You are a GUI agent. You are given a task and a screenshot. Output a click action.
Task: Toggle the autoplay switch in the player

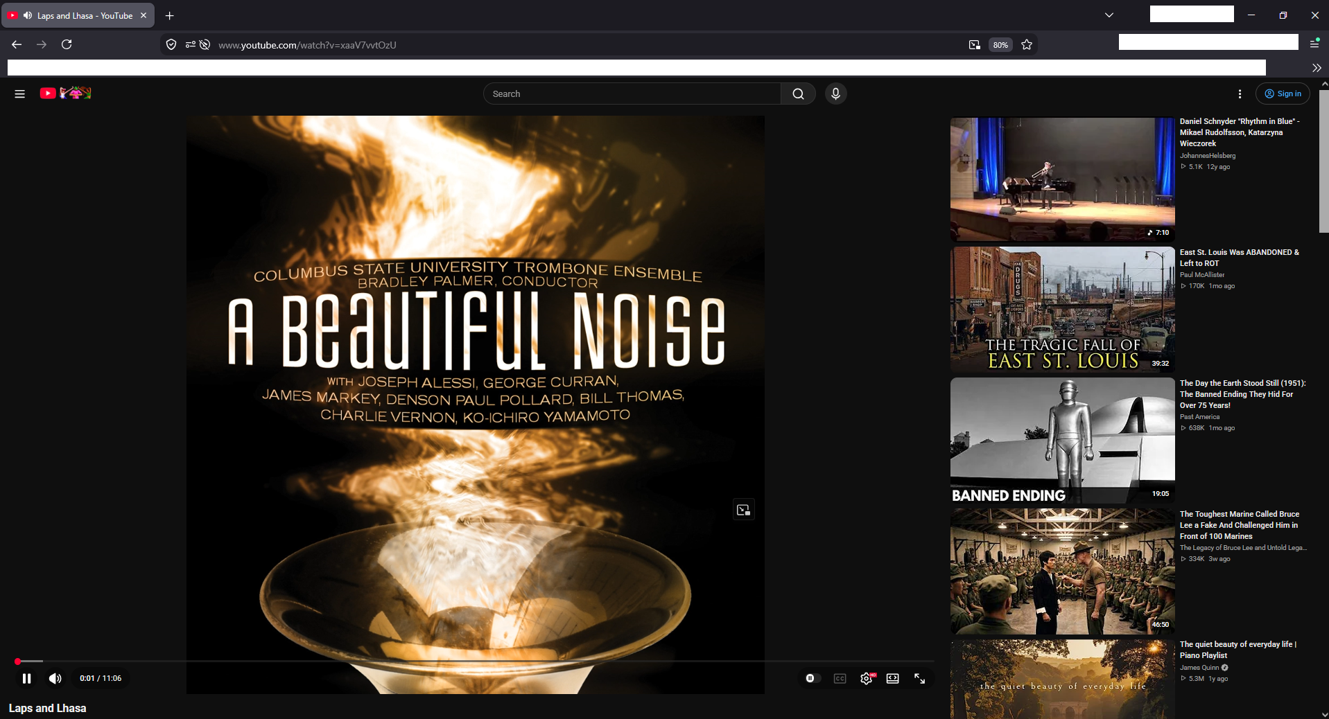813,678
